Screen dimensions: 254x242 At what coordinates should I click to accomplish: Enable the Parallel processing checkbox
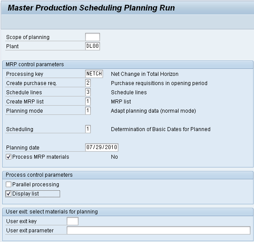pyautogui.click(x=8, y=185)
